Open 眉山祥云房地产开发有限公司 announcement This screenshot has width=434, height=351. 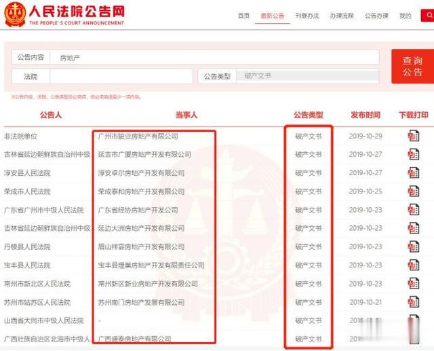pos(141,247)
